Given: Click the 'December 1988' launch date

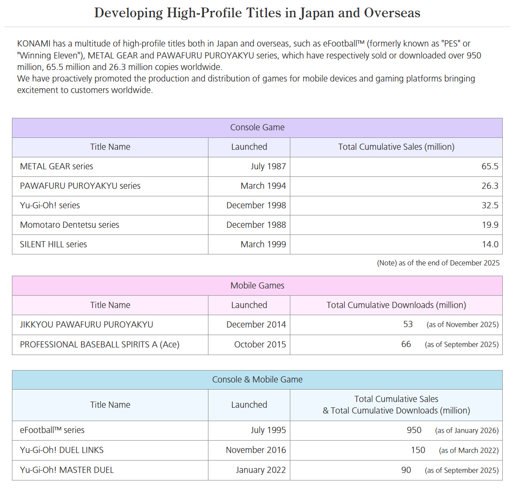Looking at the screenshot, I should click(x=256, y=225).
